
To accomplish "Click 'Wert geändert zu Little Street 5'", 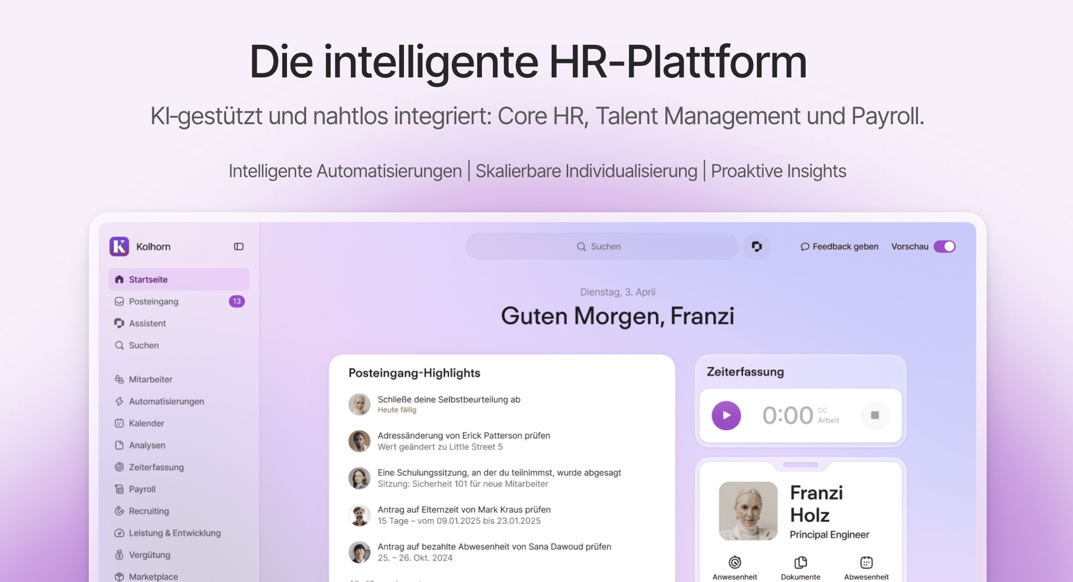I will 440,447.
